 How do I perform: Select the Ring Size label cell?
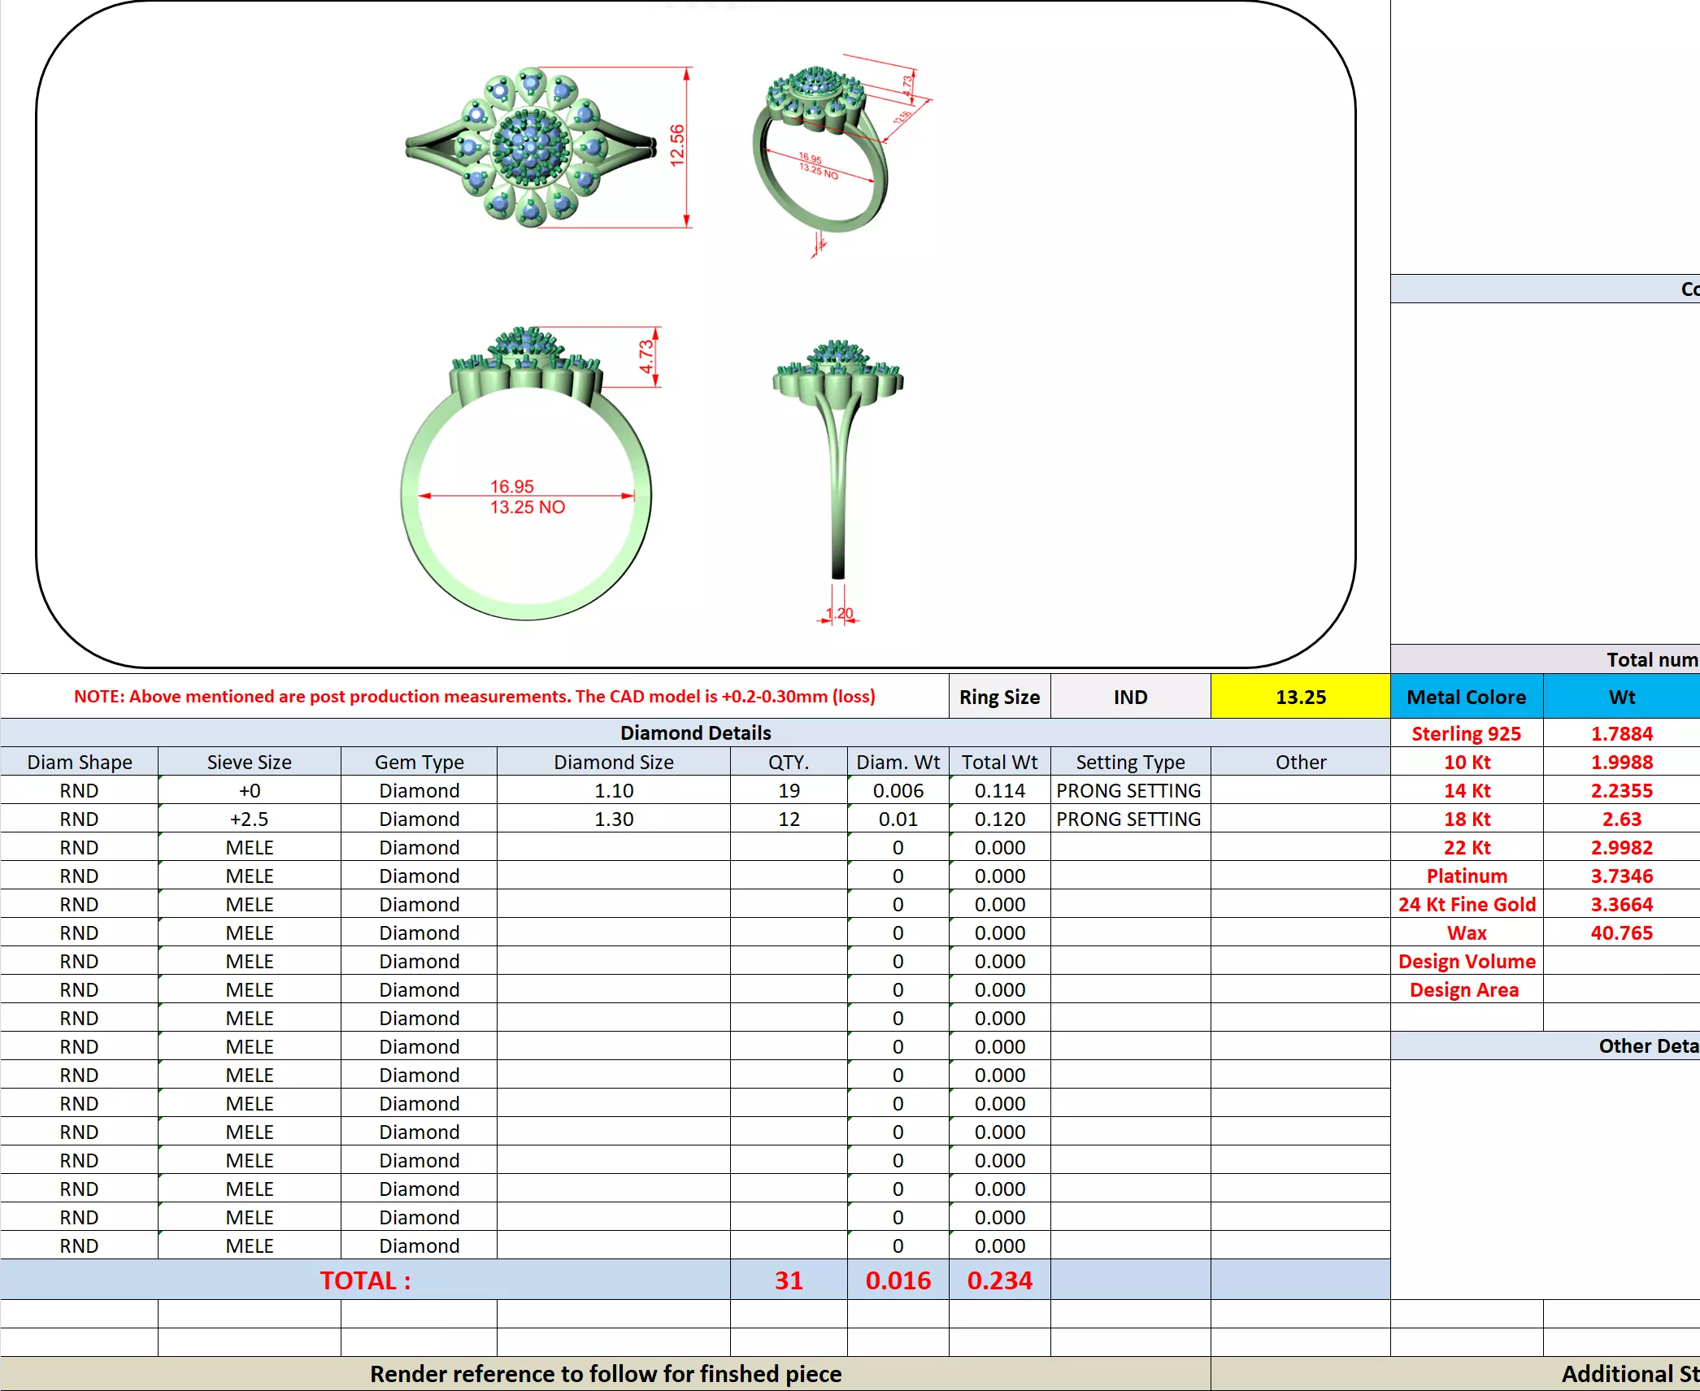[998, 697]
